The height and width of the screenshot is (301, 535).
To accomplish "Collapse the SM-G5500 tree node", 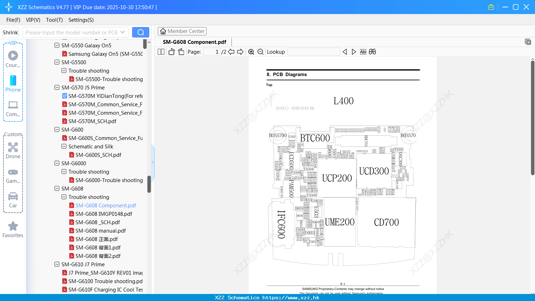I will coord(57,62).
